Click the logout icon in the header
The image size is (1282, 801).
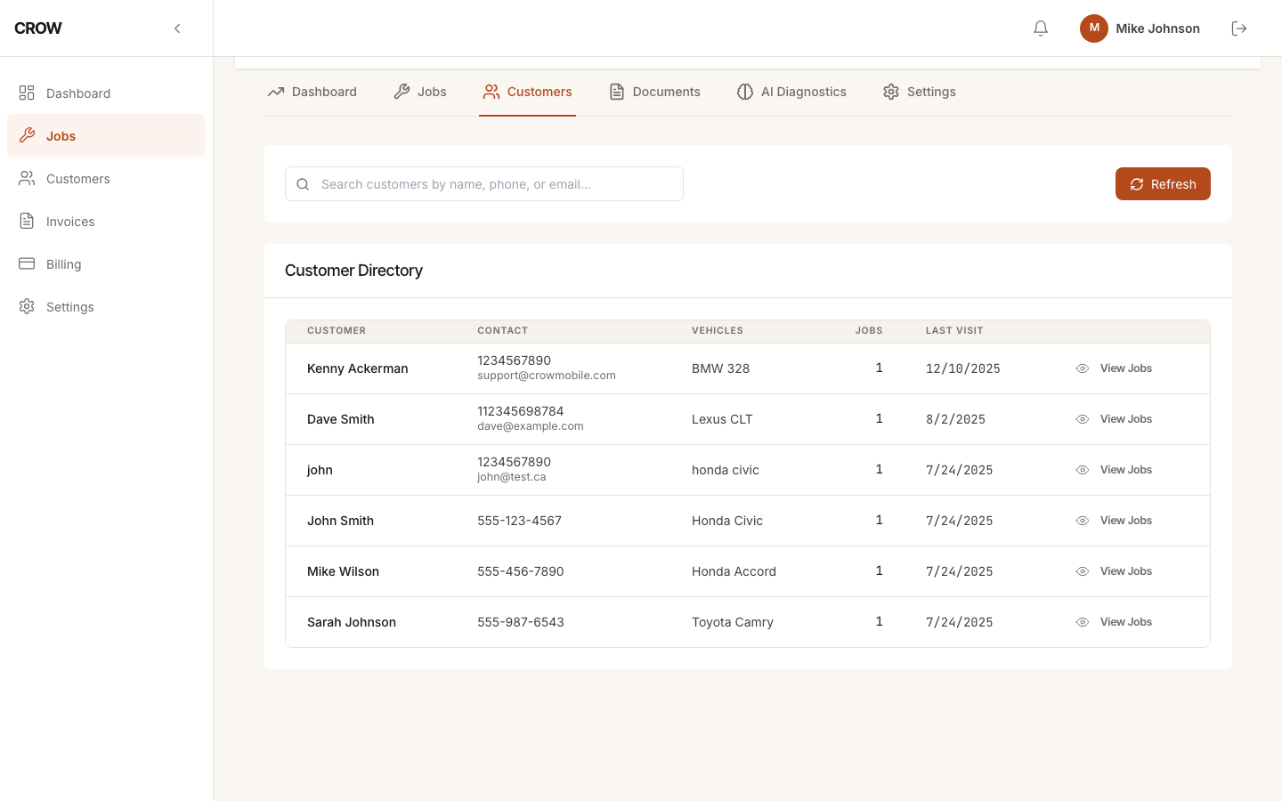coord(1239,28)
